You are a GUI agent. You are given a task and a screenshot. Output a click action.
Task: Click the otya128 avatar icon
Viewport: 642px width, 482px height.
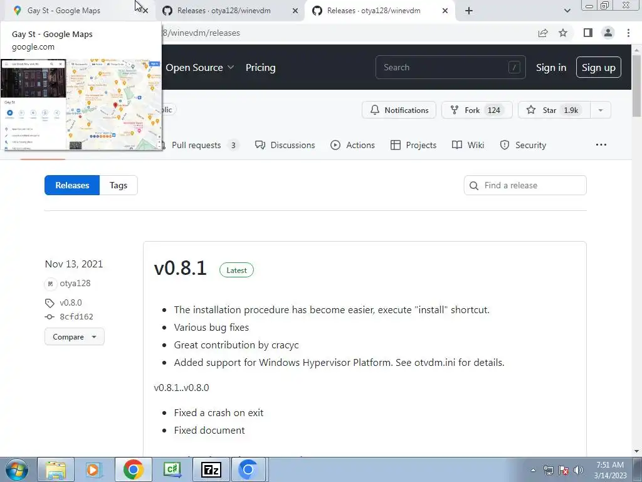(x=50, y=284)
